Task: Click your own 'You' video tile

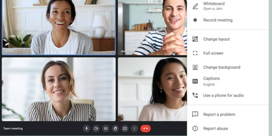Action: coord(152,89)
